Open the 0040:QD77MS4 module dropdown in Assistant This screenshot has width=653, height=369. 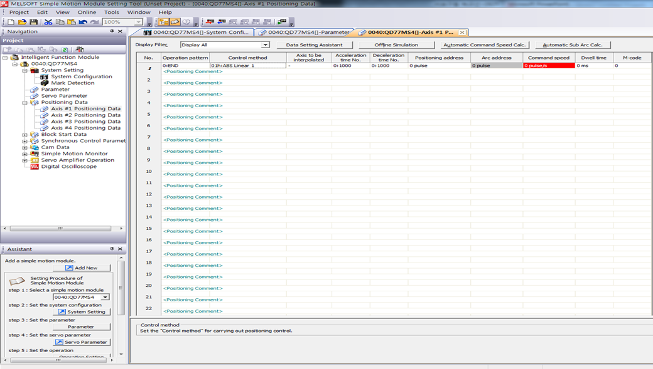click(105, 297)
